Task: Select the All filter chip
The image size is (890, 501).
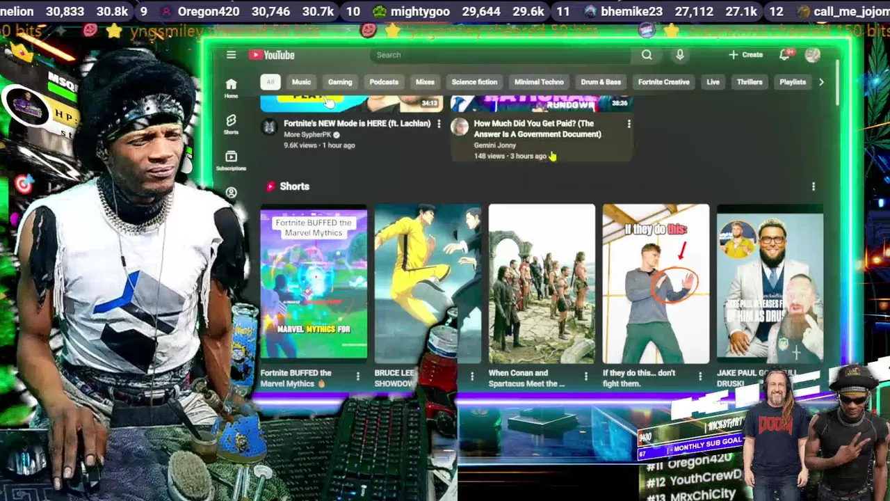Action: click(270, 82)
